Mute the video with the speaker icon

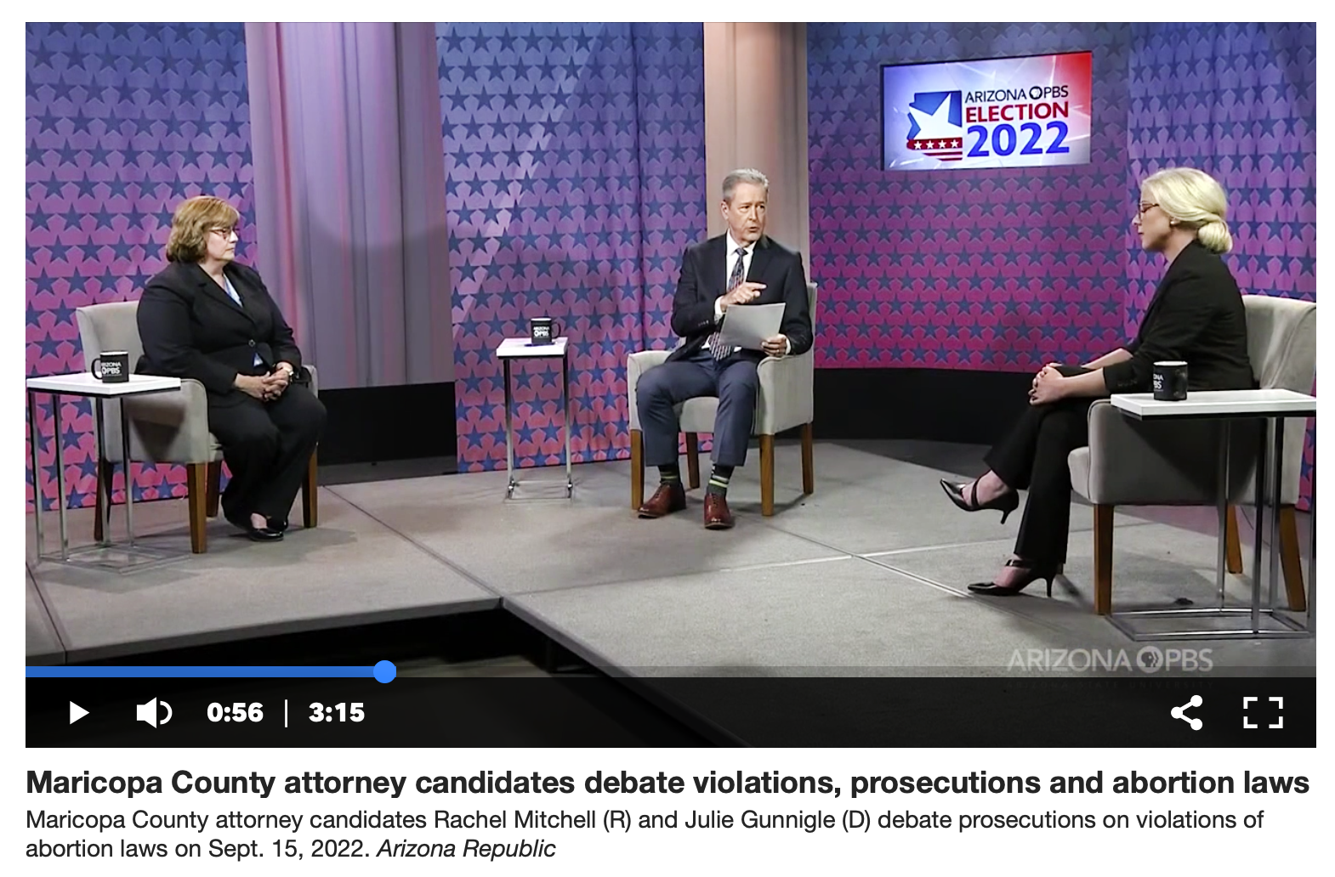154,712
